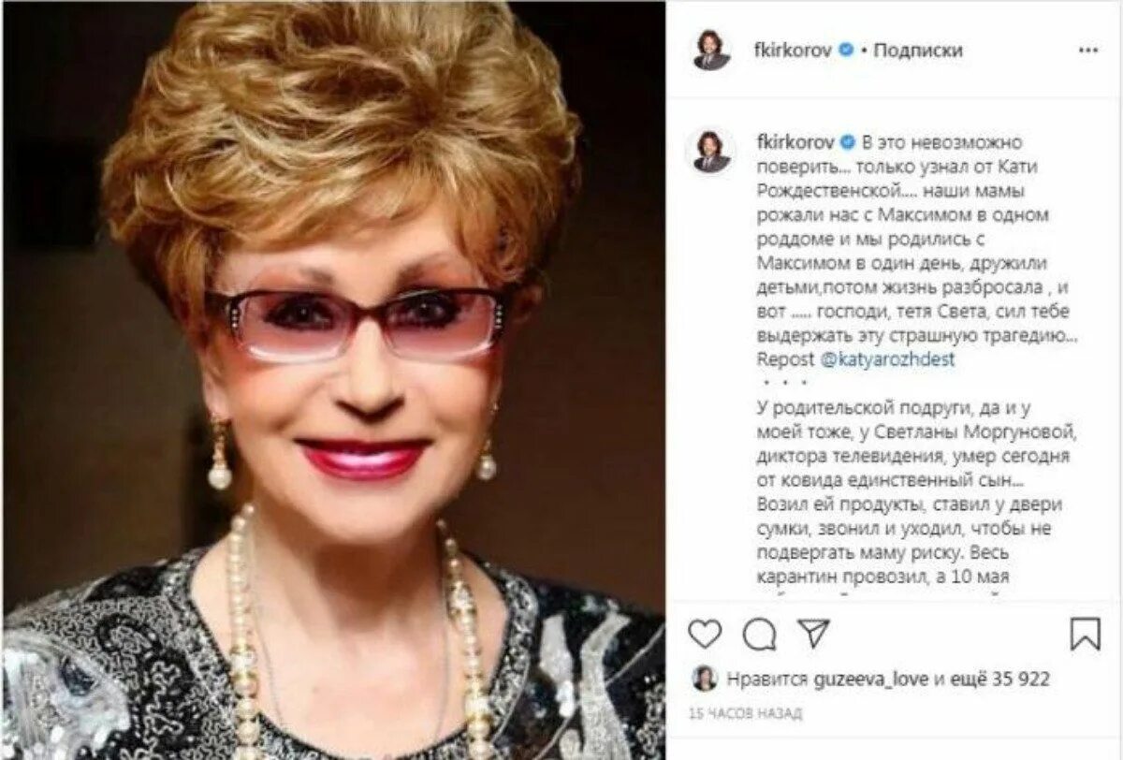Click the reposted text about Светланы Моргуновой

(912, 493)
